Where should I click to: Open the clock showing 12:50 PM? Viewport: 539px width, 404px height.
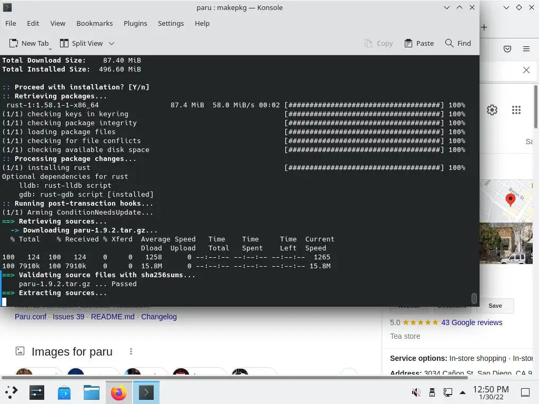pyautogui.click(x=491, y=392)
